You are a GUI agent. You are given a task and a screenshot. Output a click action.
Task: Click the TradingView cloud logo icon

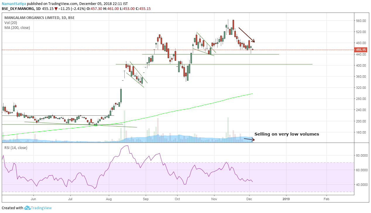point(28,208)
